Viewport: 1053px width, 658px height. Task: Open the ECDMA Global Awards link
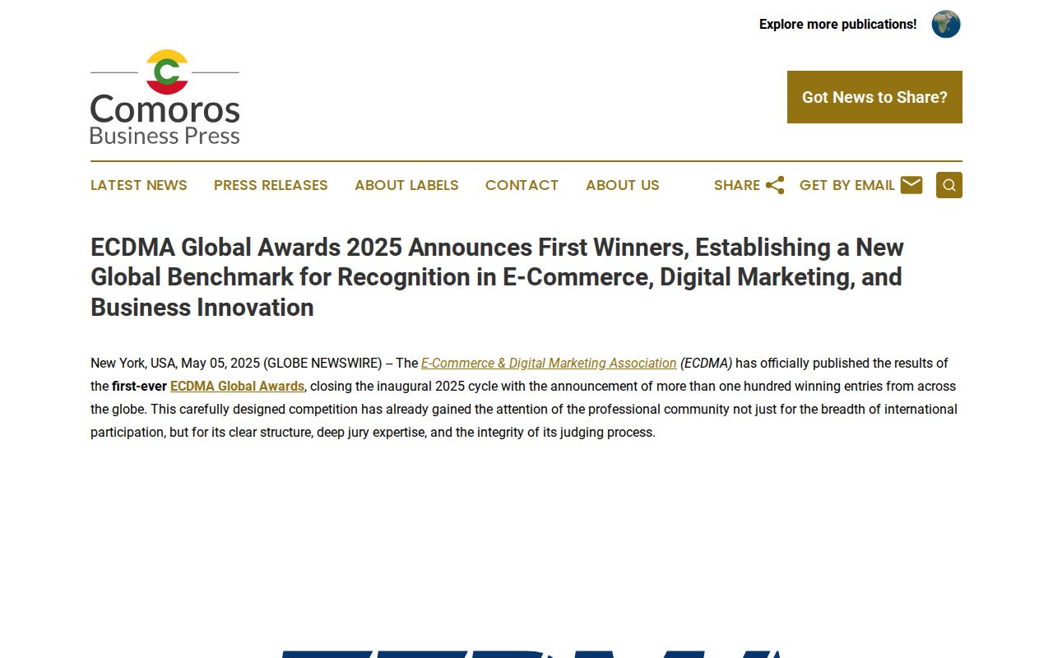point(237,386)
